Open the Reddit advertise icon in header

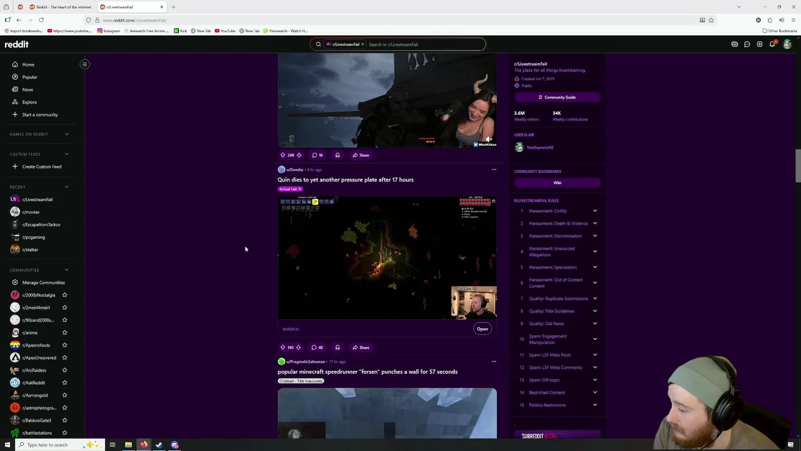click(735, 44)
